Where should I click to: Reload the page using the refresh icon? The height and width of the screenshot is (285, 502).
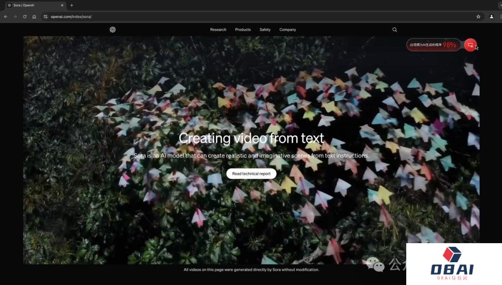point(25,17)
